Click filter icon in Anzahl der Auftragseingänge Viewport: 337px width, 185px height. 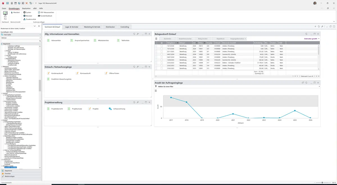[x=156, y=87]
